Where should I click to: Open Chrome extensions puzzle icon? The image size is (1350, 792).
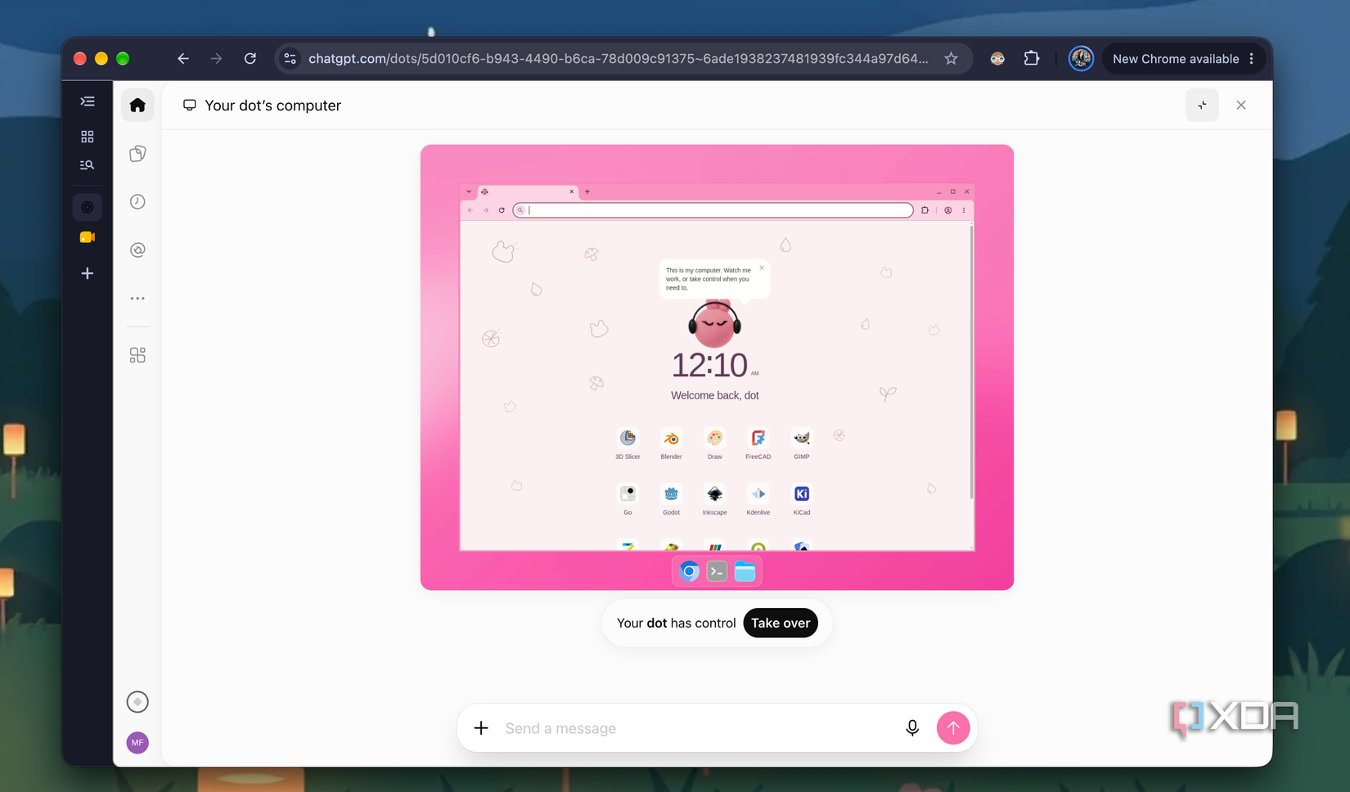1032,59
